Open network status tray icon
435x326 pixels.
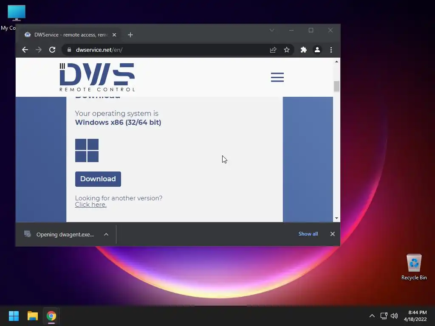(384, 316)
